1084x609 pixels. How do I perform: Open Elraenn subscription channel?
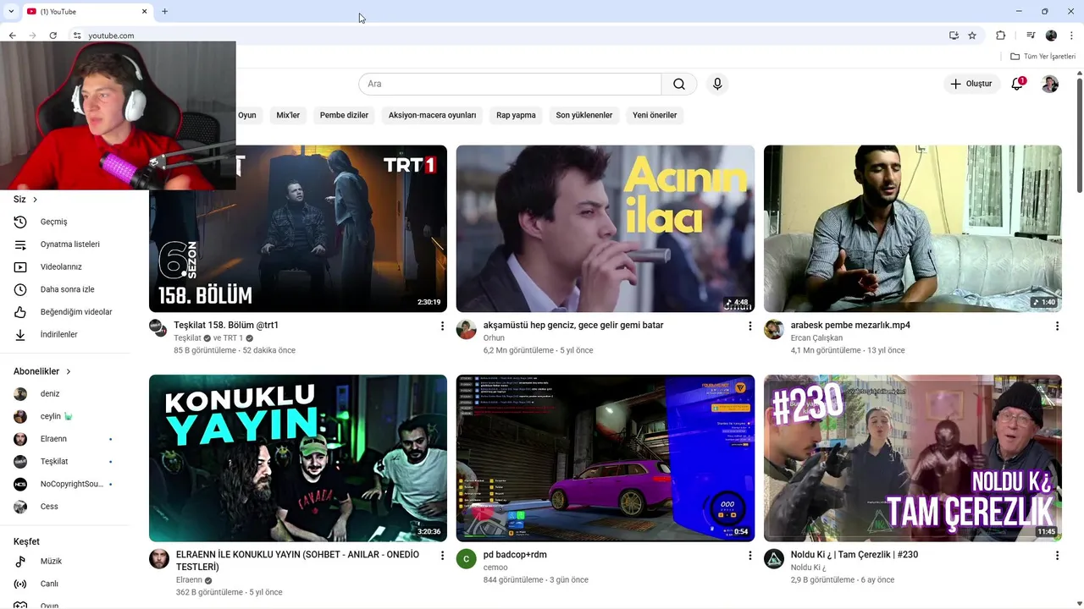[x=64, y=439]
